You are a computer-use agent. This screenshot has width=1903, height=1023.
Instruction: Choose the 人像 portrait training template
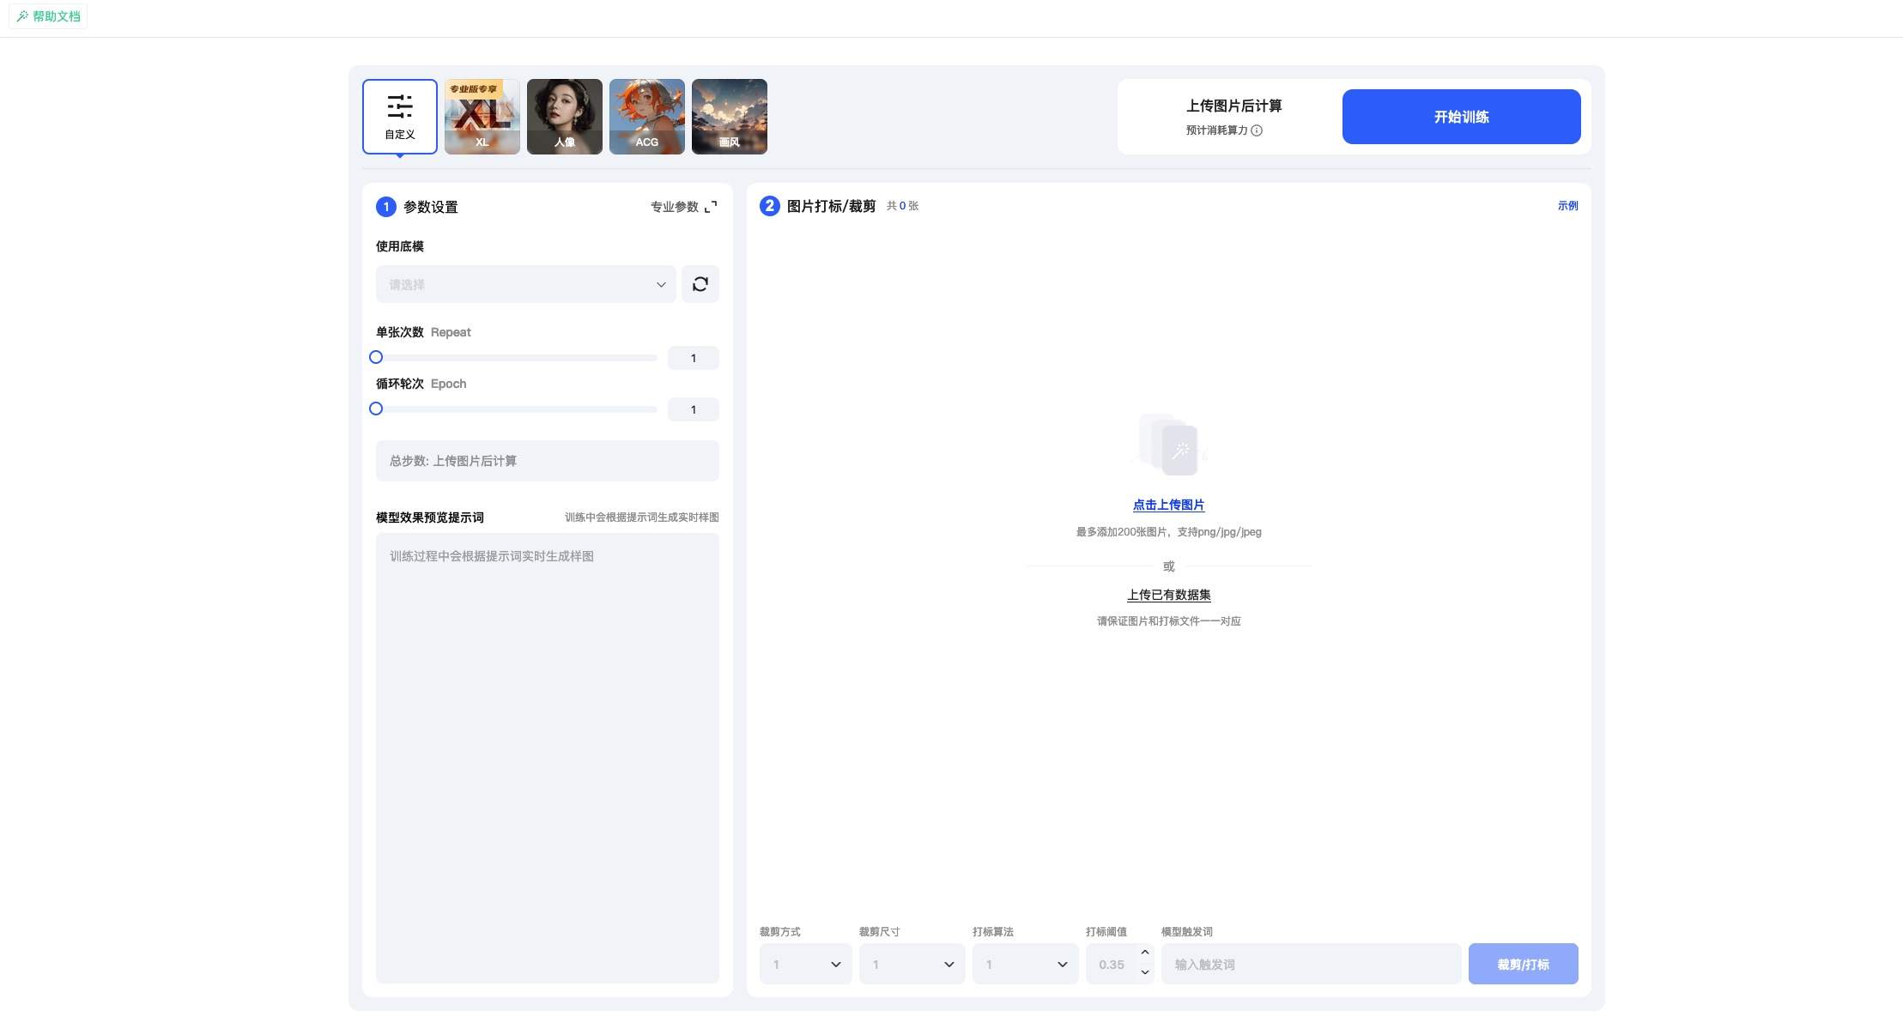[x=564, y=116]
